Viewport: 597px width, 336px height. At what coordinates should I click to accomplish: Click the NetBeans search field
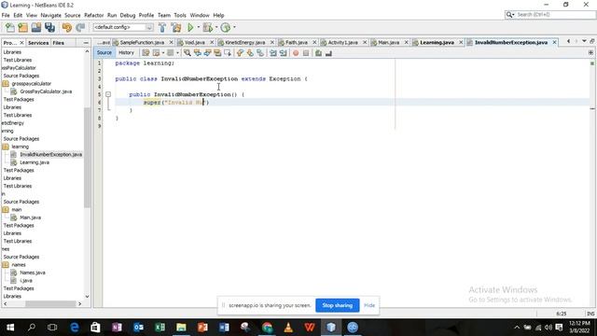(x=549, y=15)
